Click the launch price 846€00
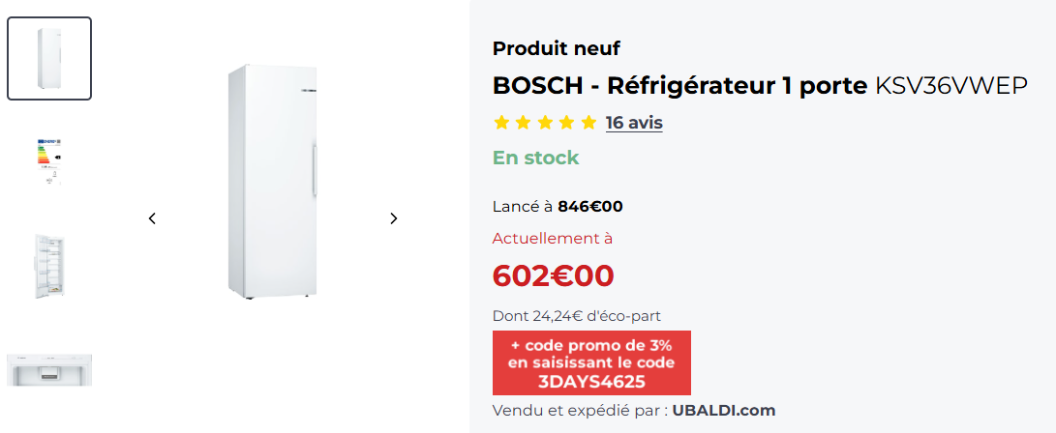The width and height of the screenshot is (1056, 433). point(589,206)
